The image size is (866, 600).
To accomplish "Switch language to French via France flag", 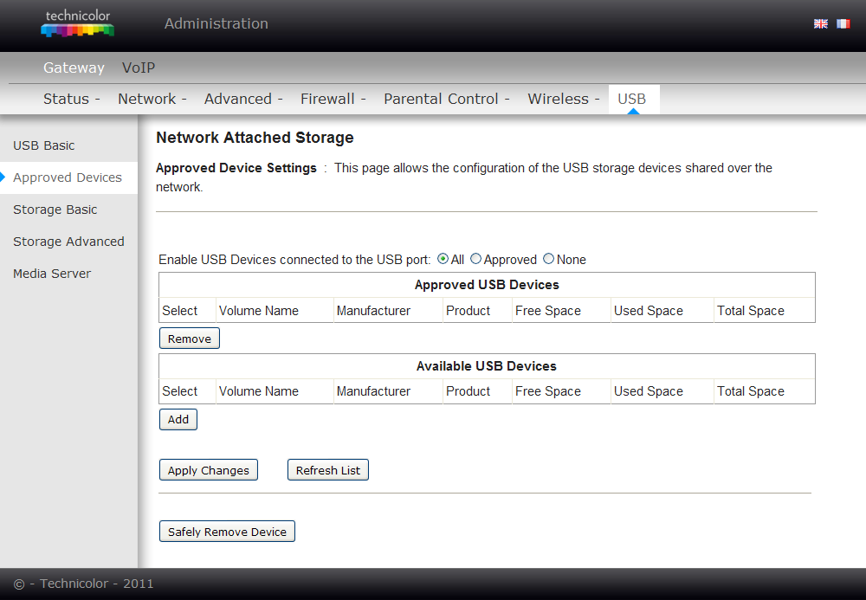I will 843,23.
